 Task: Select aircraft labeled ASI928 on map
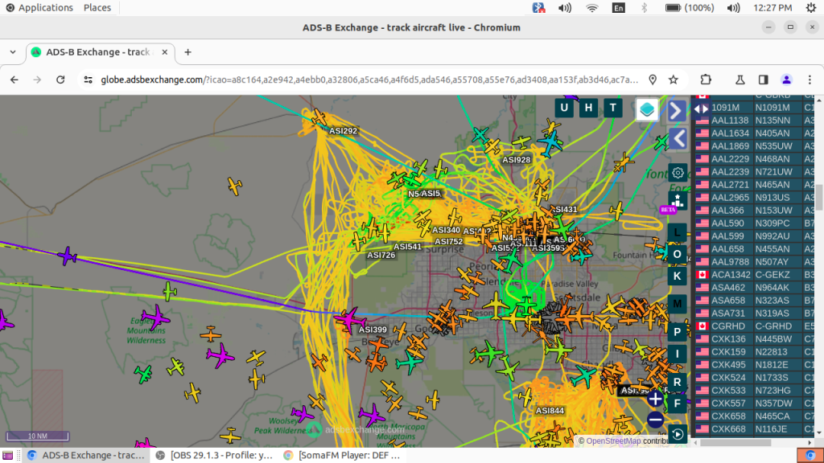coord(493,146)
